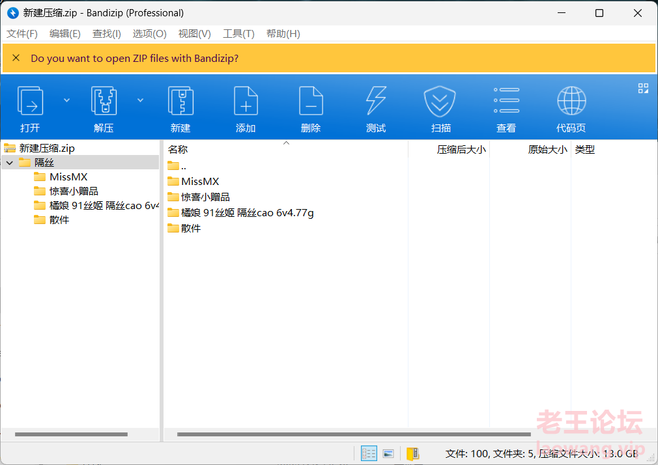This screenshot has width=658, height=465.
Task: Select the MissMX name in file list
Action: point(200,181)
